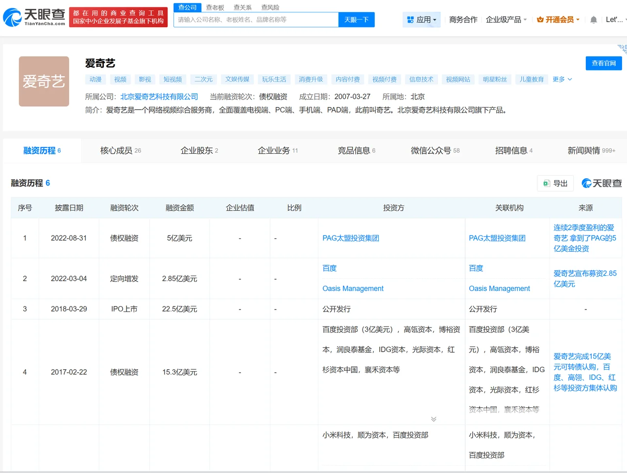Click the 2022-08-31 date cell

point(69,238)
